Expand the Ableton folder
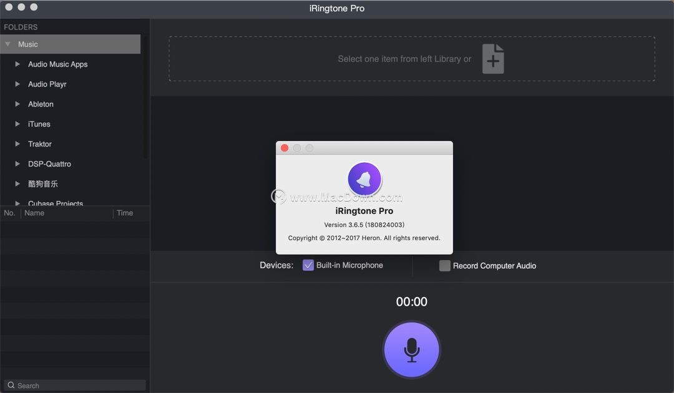674x393 pixels. (17, 104)
